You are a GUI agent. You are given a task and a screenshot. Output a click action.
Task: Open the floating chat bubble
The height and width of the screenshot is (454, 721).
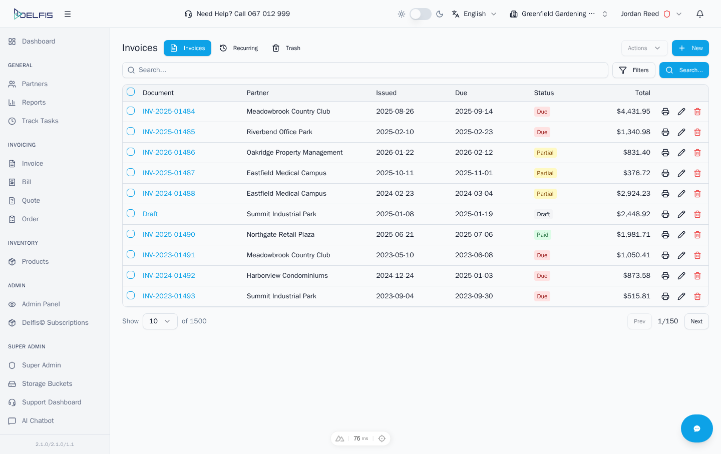click(696, 428)
